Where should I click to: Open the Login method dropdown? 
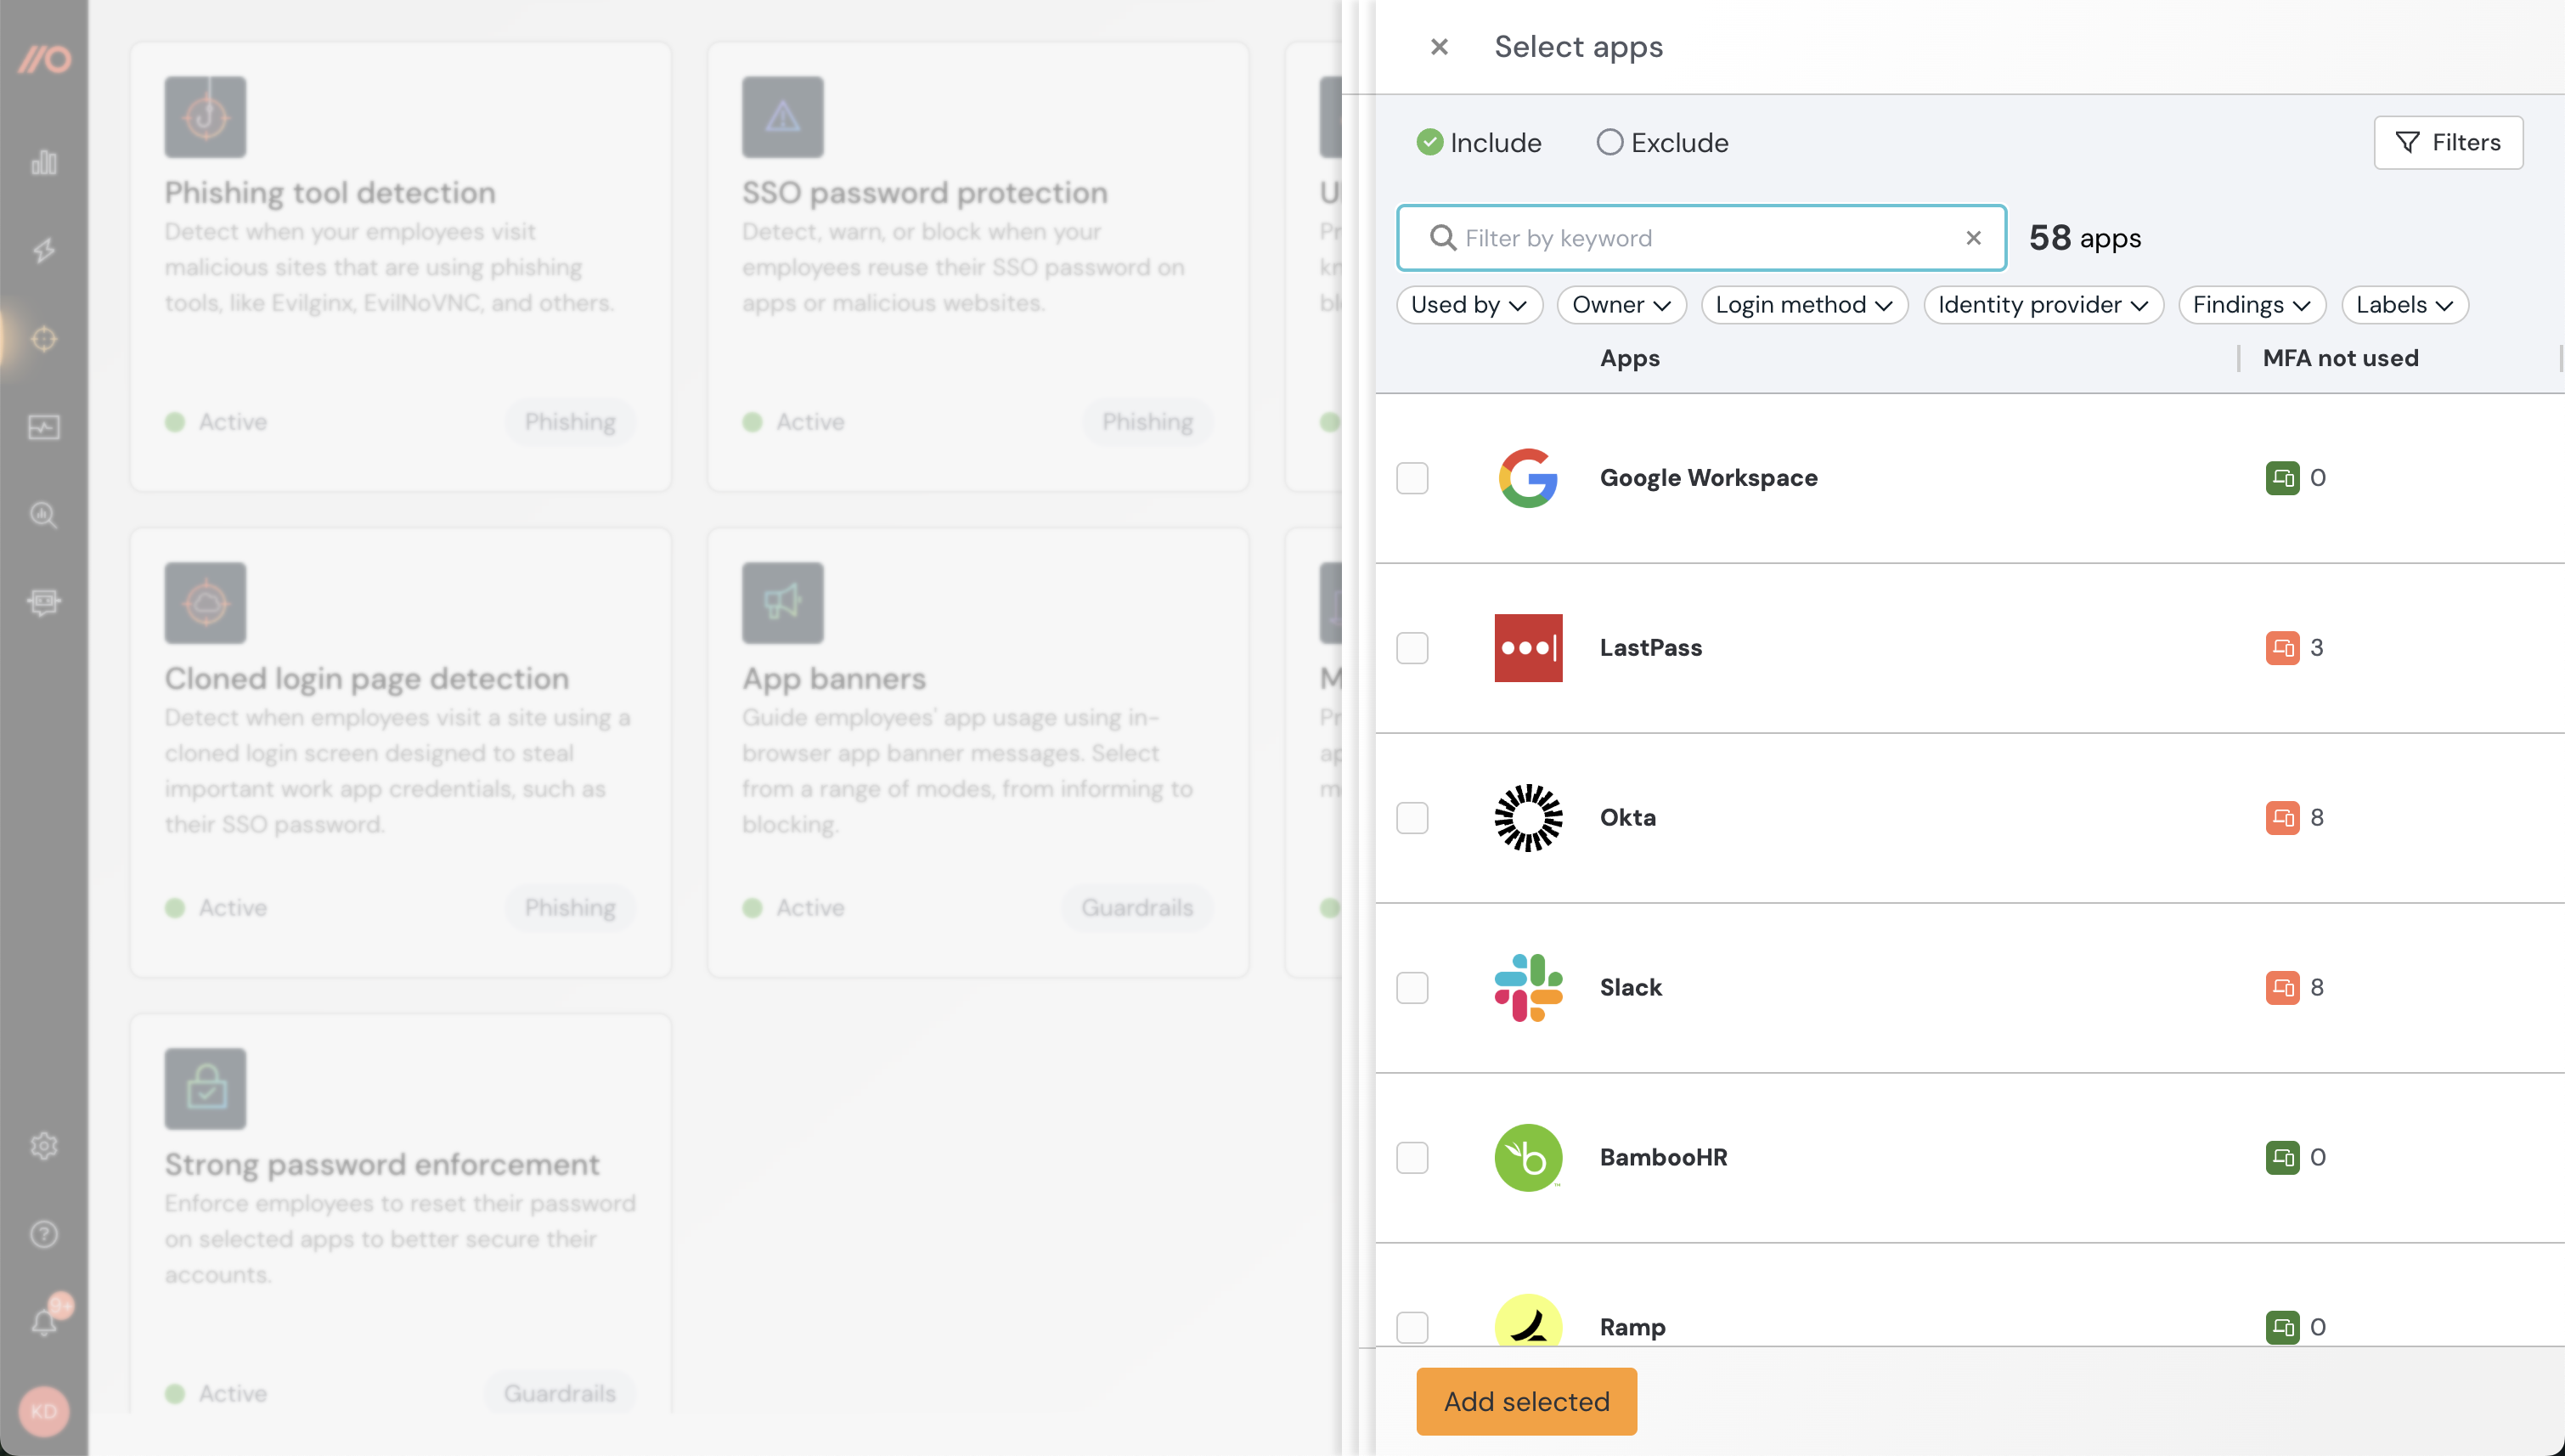pyautogui.click(x=1803, y=305)
